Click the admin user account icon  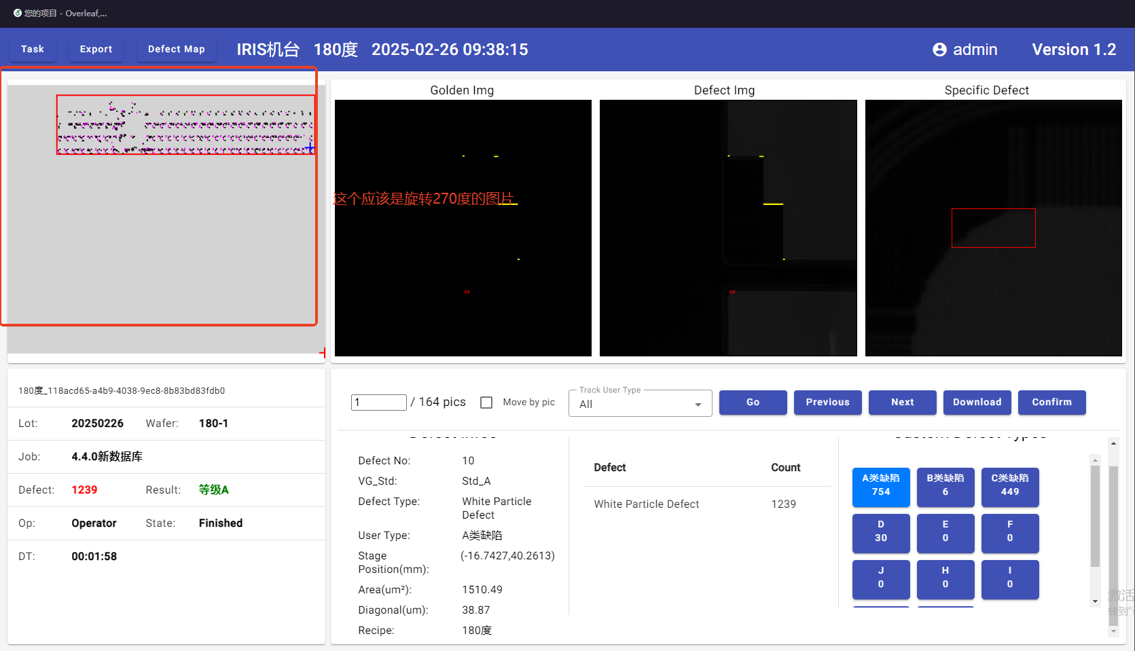pos(939,50)
